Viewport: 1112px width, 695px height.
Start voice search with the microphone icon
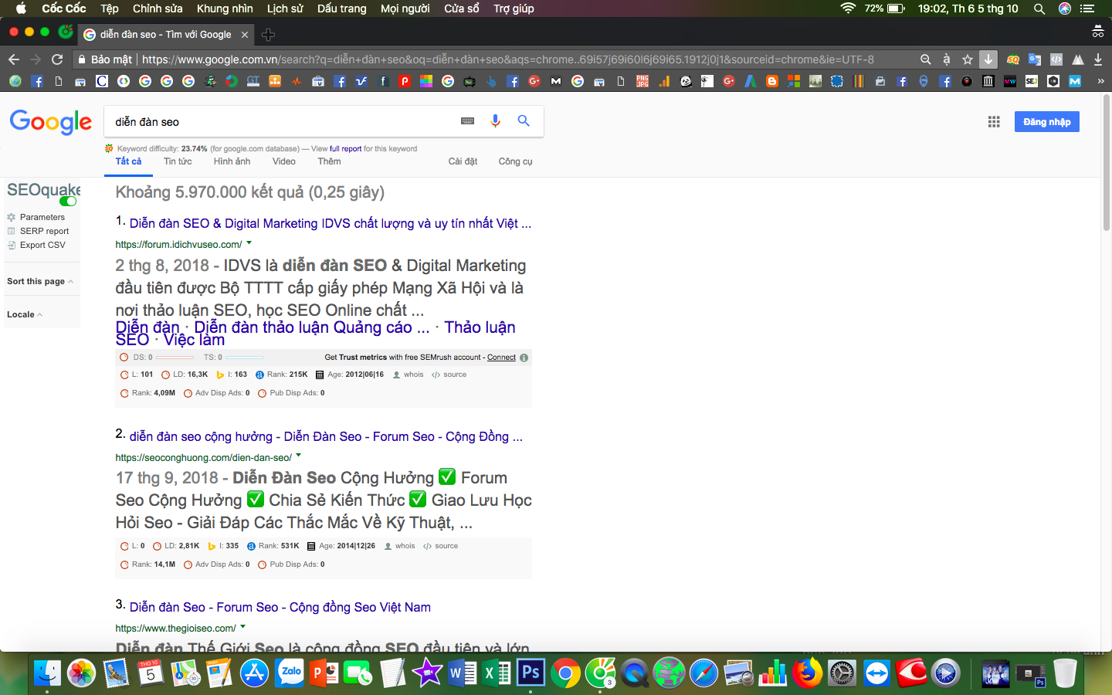[495, 120]
